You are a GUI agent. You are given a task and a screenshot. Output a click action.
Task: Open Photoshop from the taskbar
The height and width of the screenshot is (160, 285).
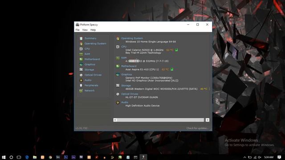(66, 157)
